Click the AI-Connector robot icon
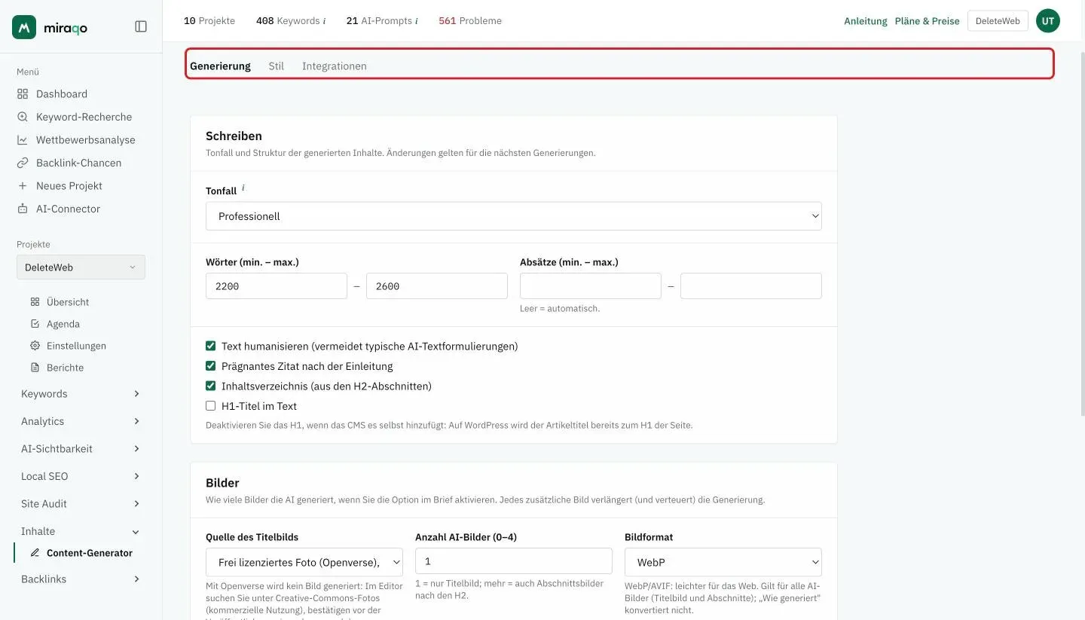Viewport: 1085px width, 620px height. pos(23,209)
